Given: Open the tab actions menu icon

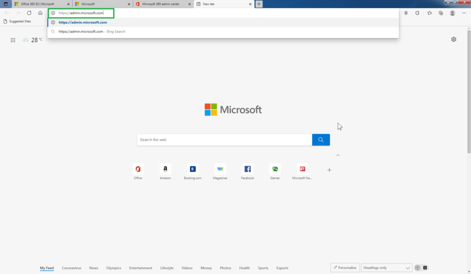Looking at the screenshot, I should (6, 4).
